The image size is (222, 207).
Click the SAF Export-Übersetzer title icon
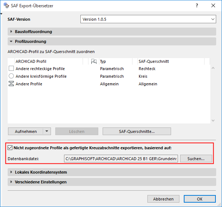click(x=6, y=5)
